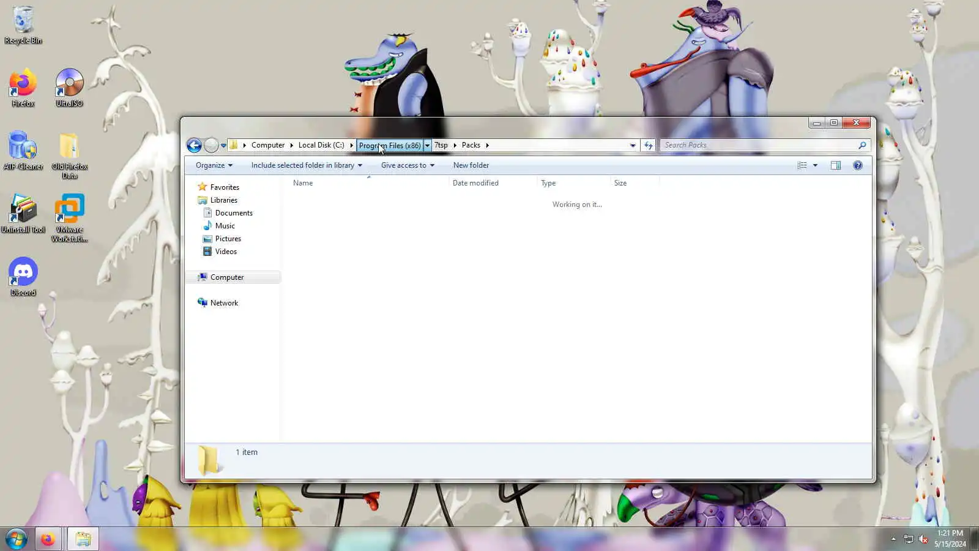The image size is (979, 551).
Task: Click the search magnifier icon
Action: coord(862,145)
